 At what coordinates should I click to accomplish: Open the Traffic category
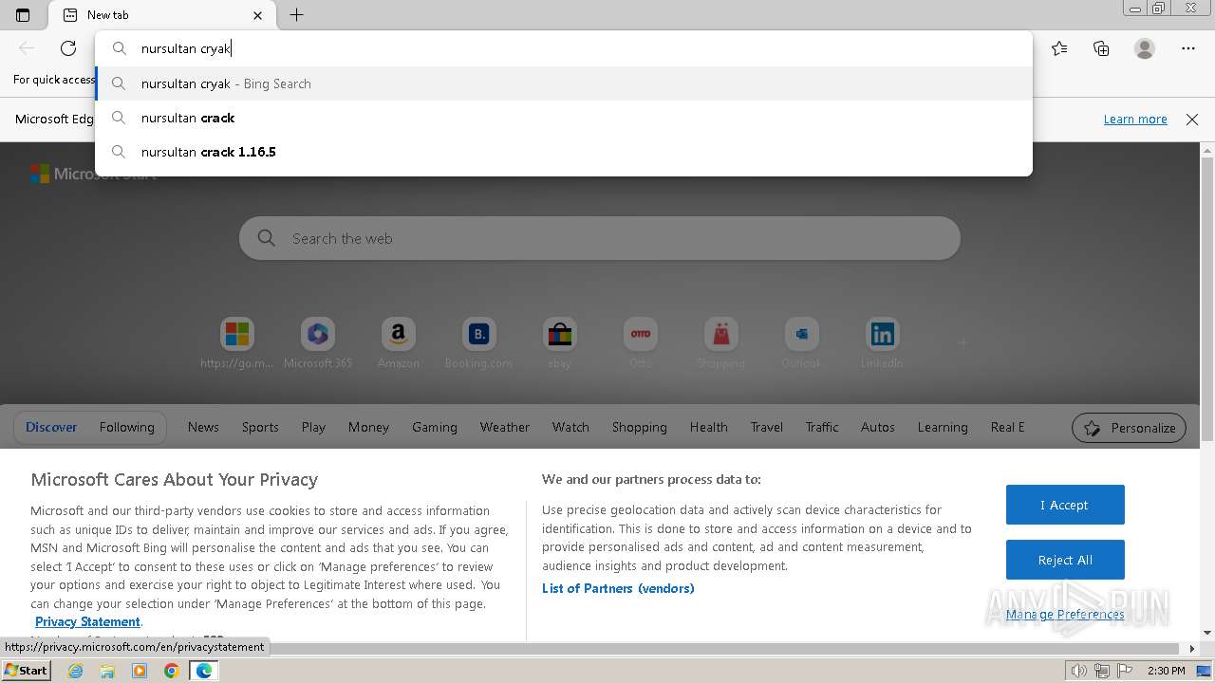pos(822,427)
